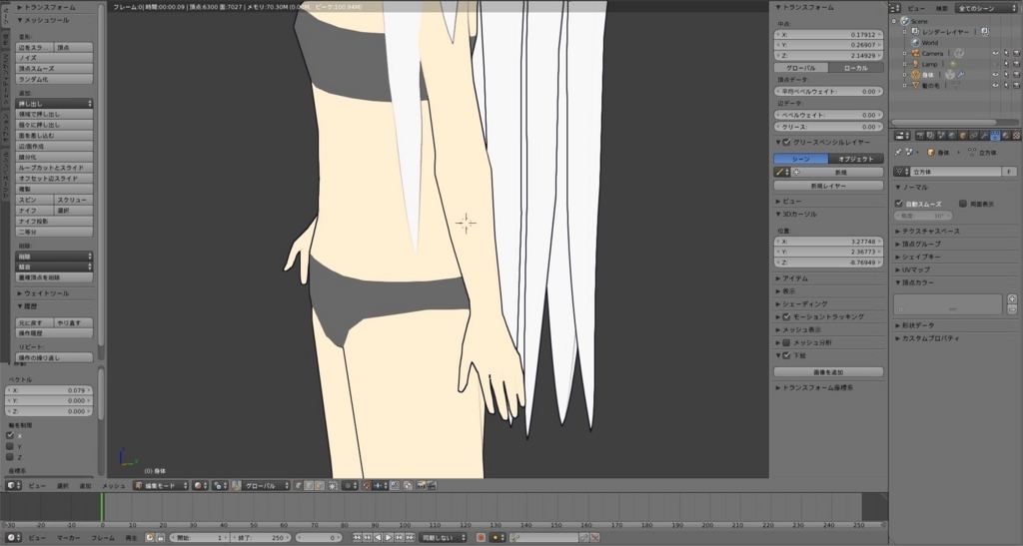Select edge selection mode
This screenshot has width=1023, height=546.
[x=309, y=485]
